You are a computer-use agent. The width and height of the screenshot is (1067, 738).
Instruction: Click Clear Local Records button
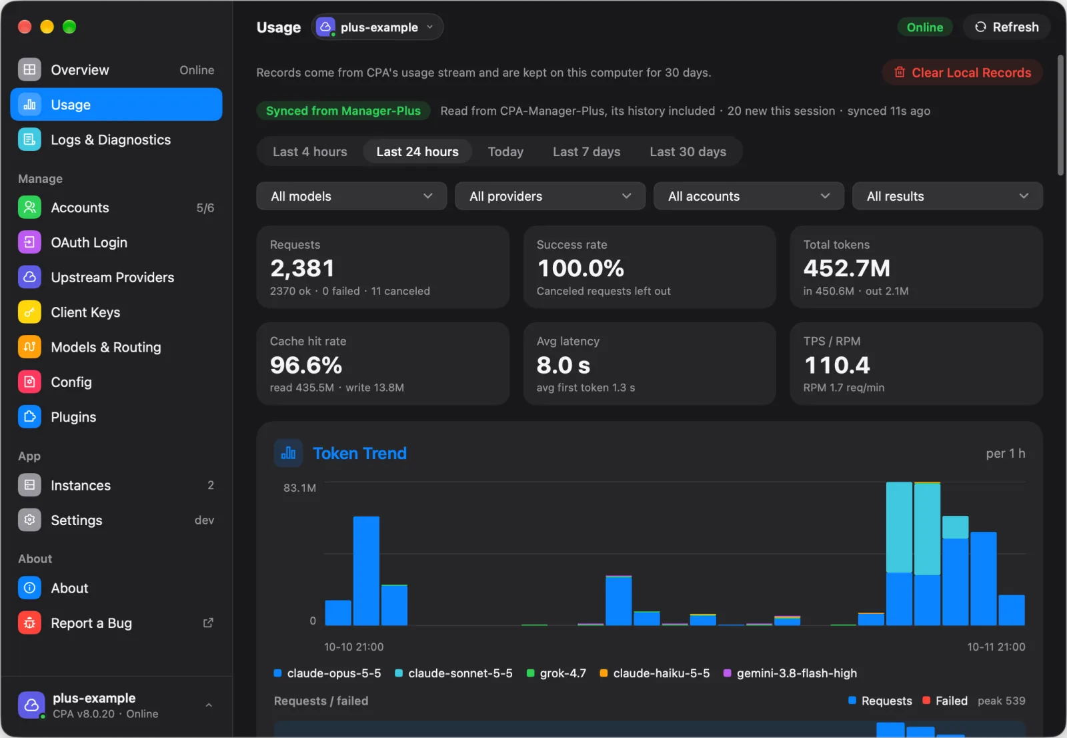click(x=962, y=73)
